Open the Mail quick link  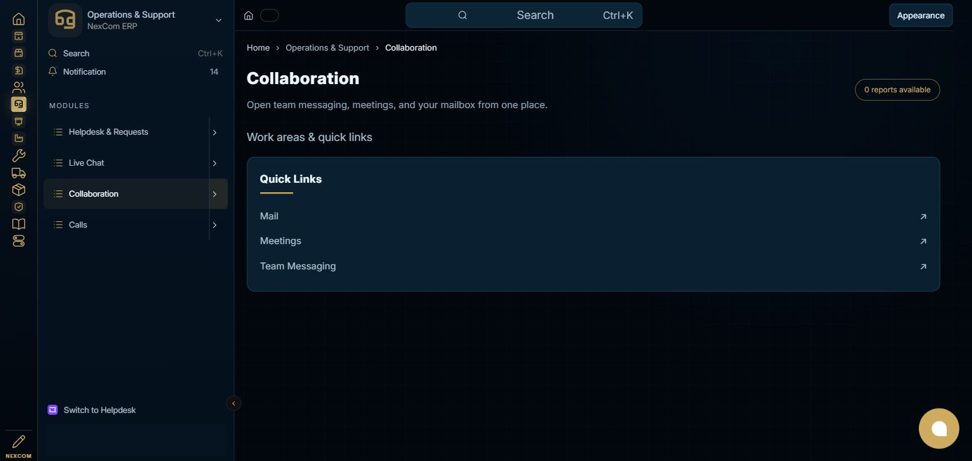pos(594,216)
